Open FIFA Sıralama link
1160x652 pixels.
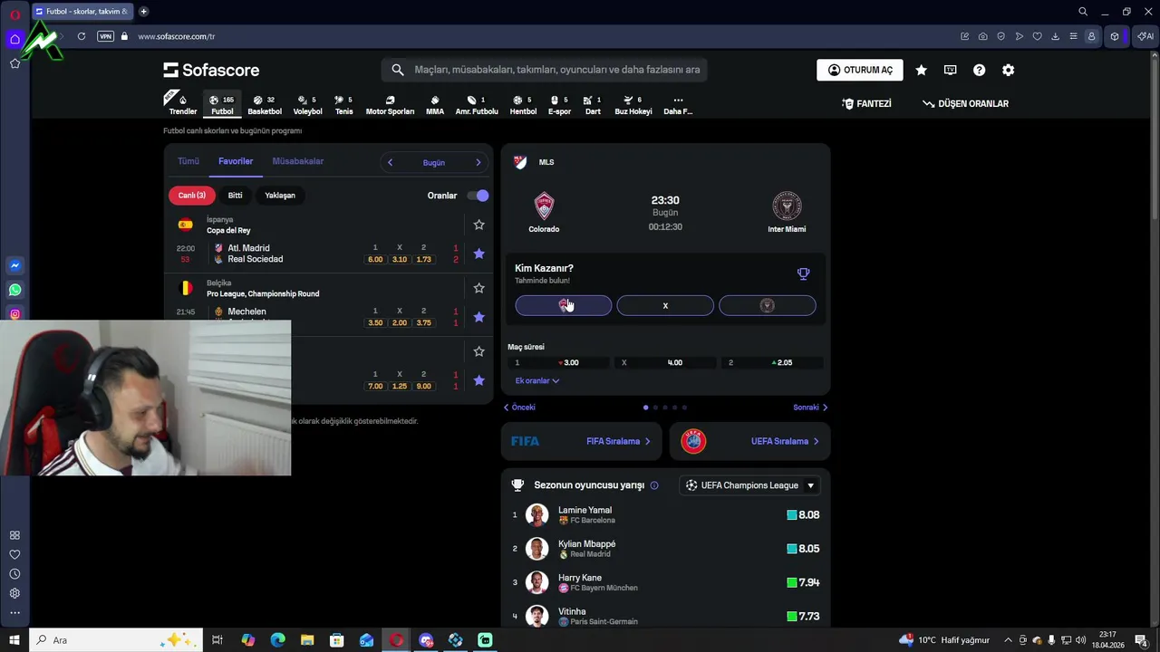tap(579, 442)
